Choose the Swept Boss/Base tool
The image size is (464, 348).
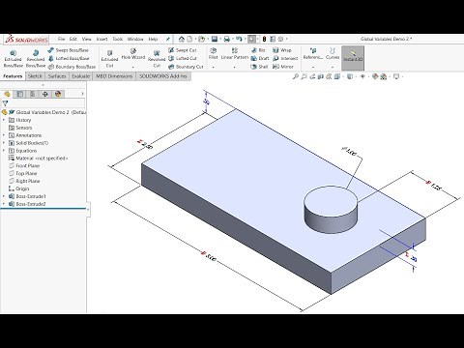tap(68, 50)
